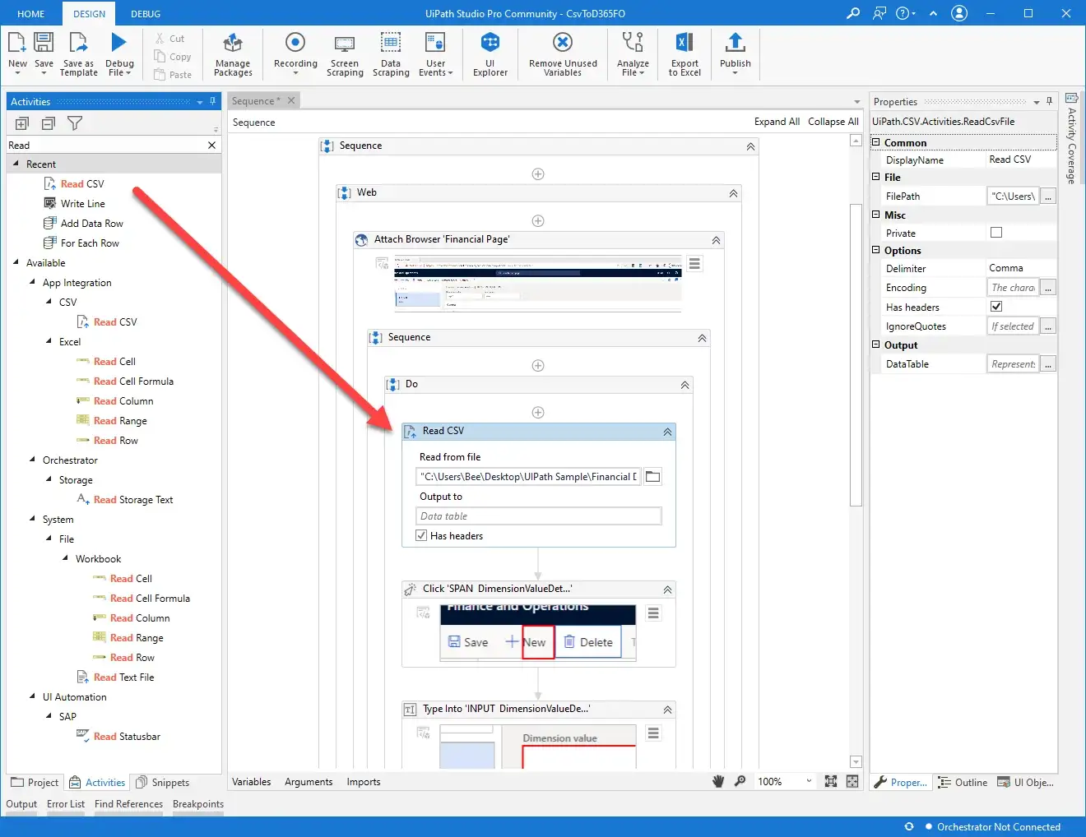Image resolution: width=1086 pixels, height=837 pixels.
Task: Click browse folder icon in Read CSV
Action: click(x=652, y=476)
